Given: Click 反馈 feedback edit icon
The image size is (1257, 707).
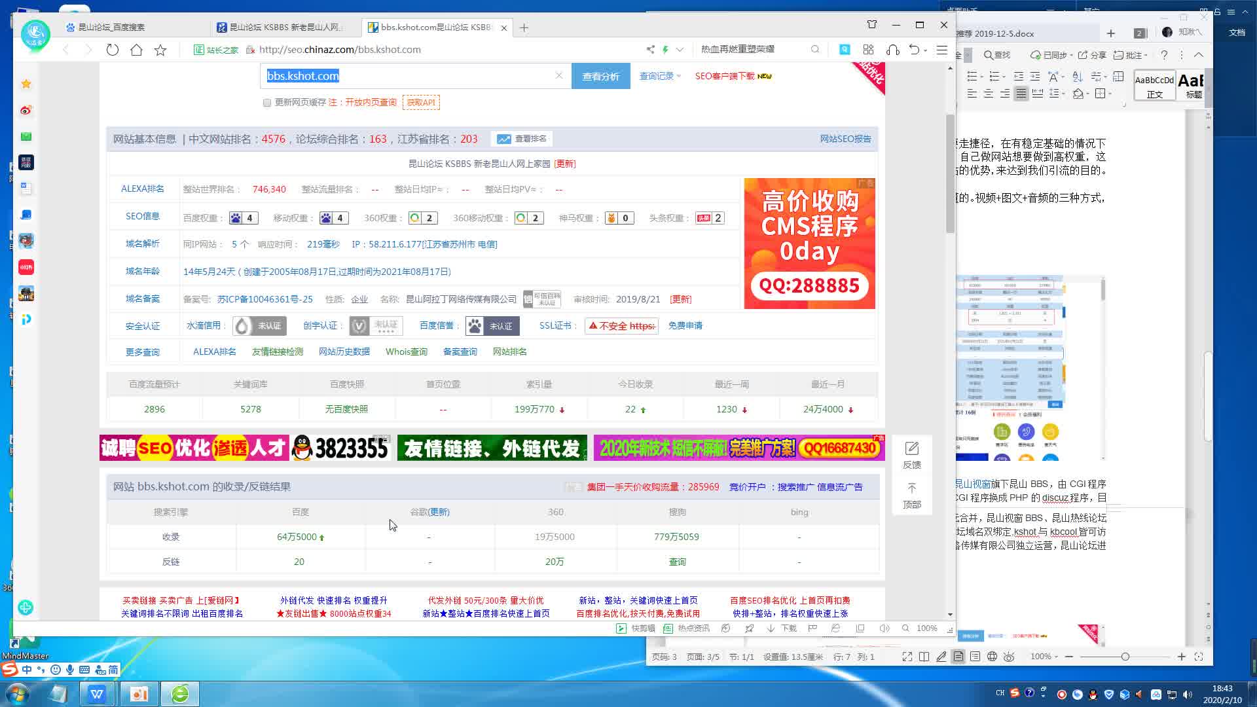Looking at the screenshot, I should [x=912, y=448].
